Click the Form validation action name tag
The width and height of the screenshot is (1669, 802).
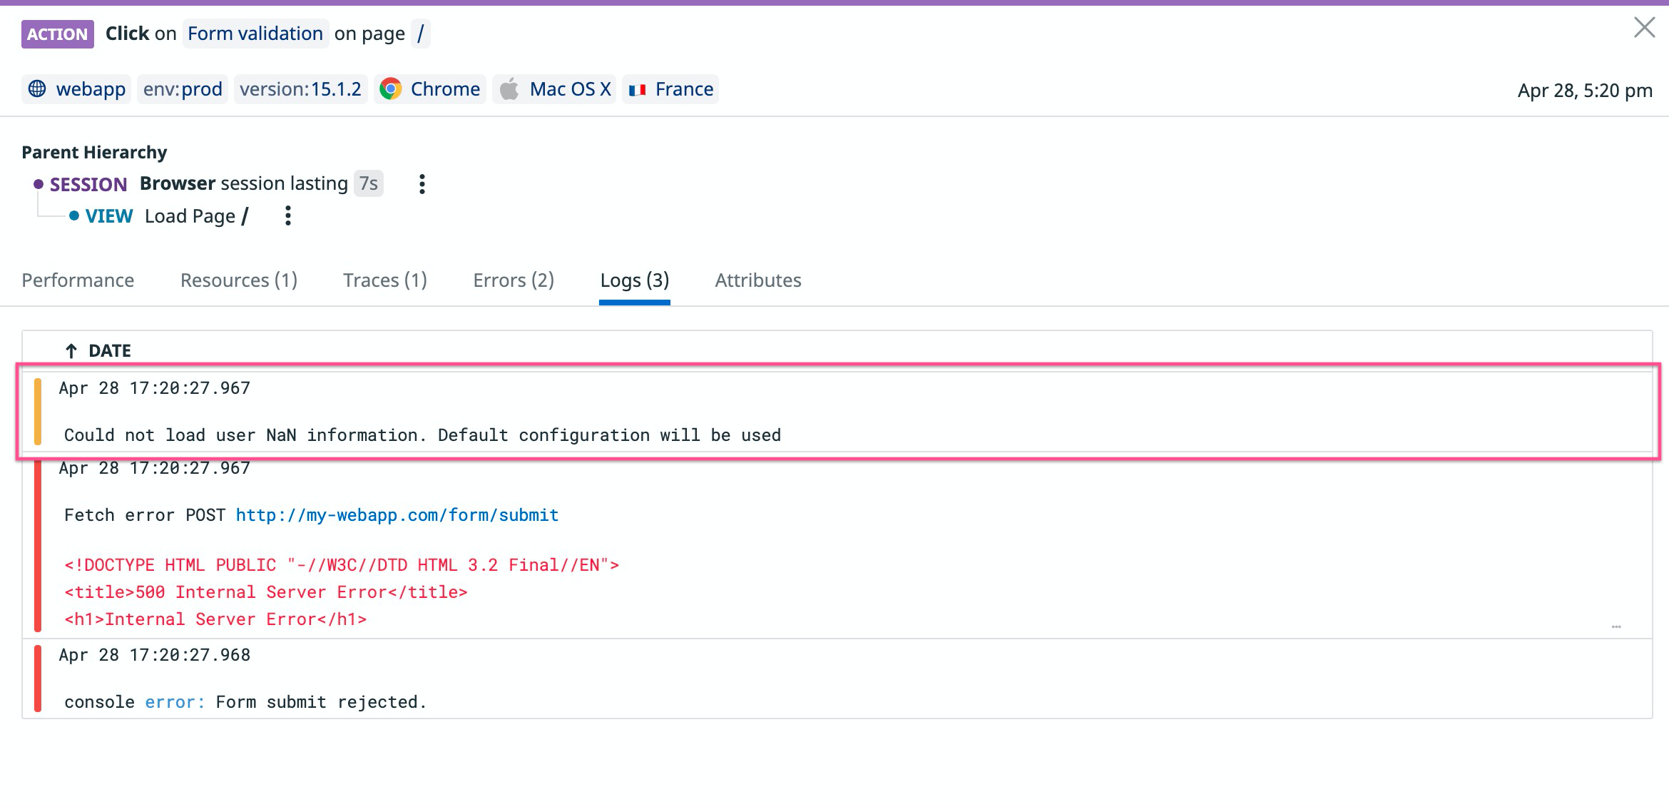(x=255, y=34)
